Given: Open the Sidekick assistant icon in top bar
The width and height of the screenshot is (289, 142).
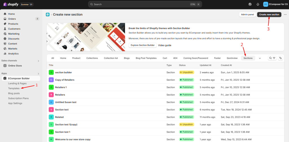Looking at the screenshot, I should point(250,4).
